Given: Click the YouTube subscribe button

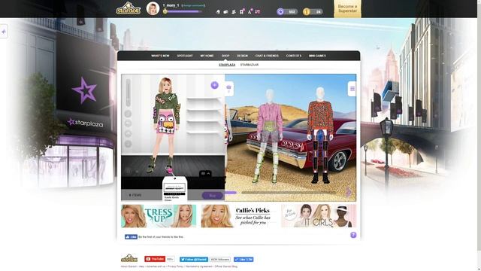Looking at the screenshot, I should [x=155, y=259].
